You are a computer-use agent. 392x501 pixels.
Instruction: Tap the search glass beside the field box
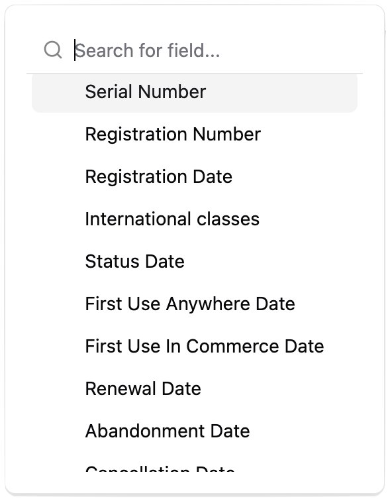[x=53, y=50]
